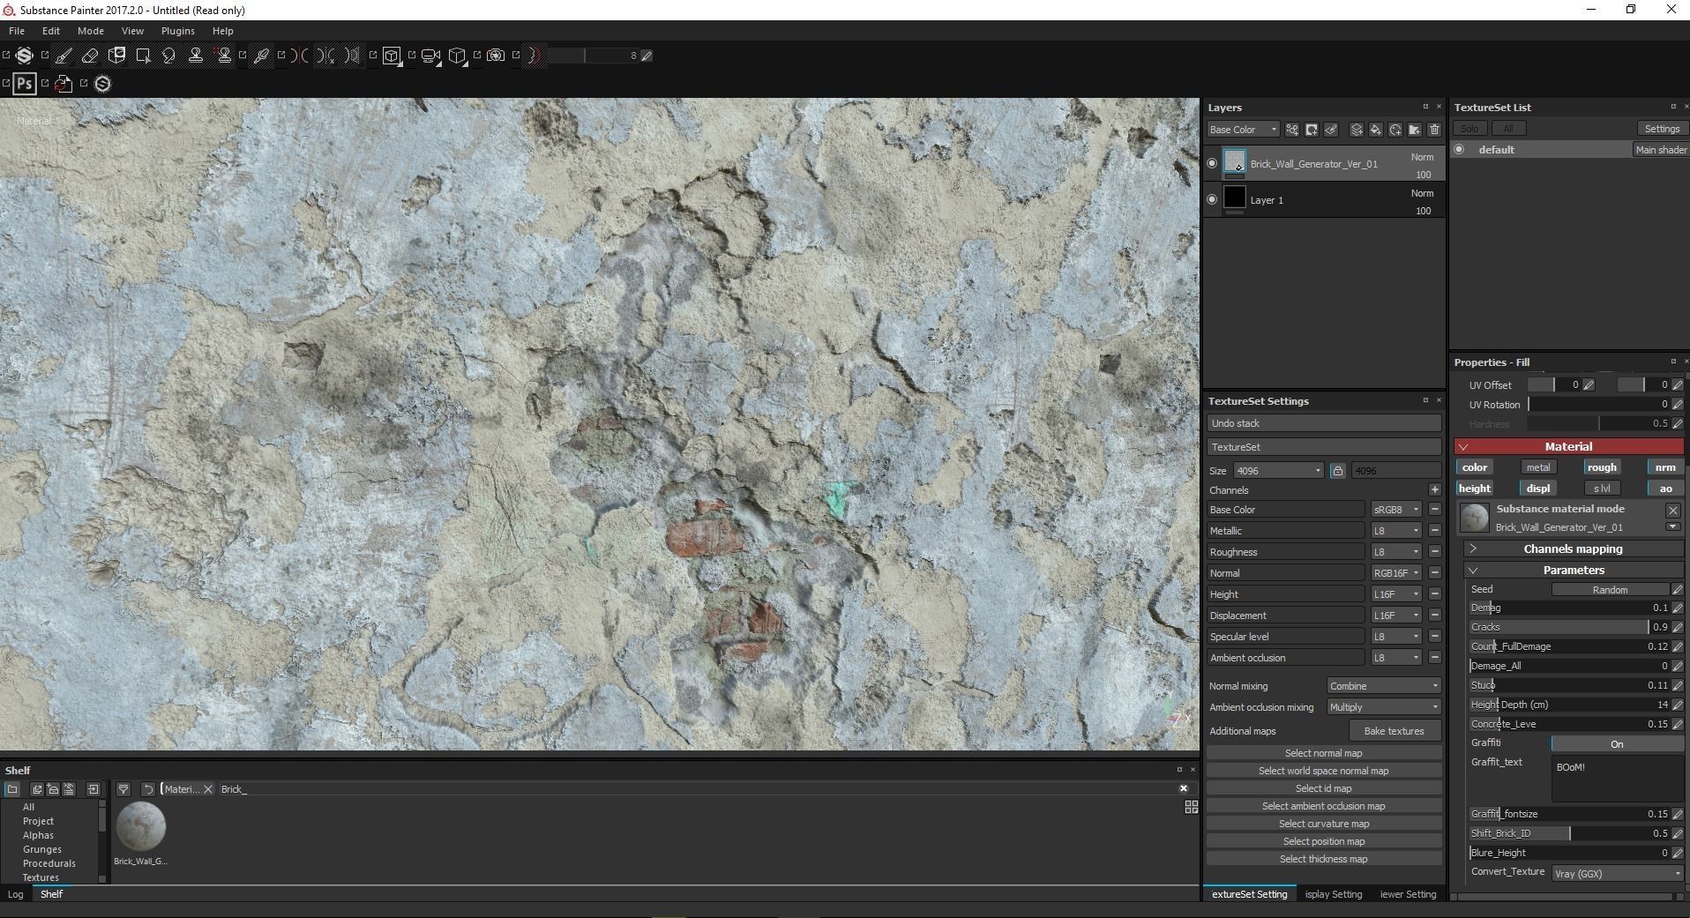
Task: Click the Bake textures button
Action: [x=1394, y=731]
